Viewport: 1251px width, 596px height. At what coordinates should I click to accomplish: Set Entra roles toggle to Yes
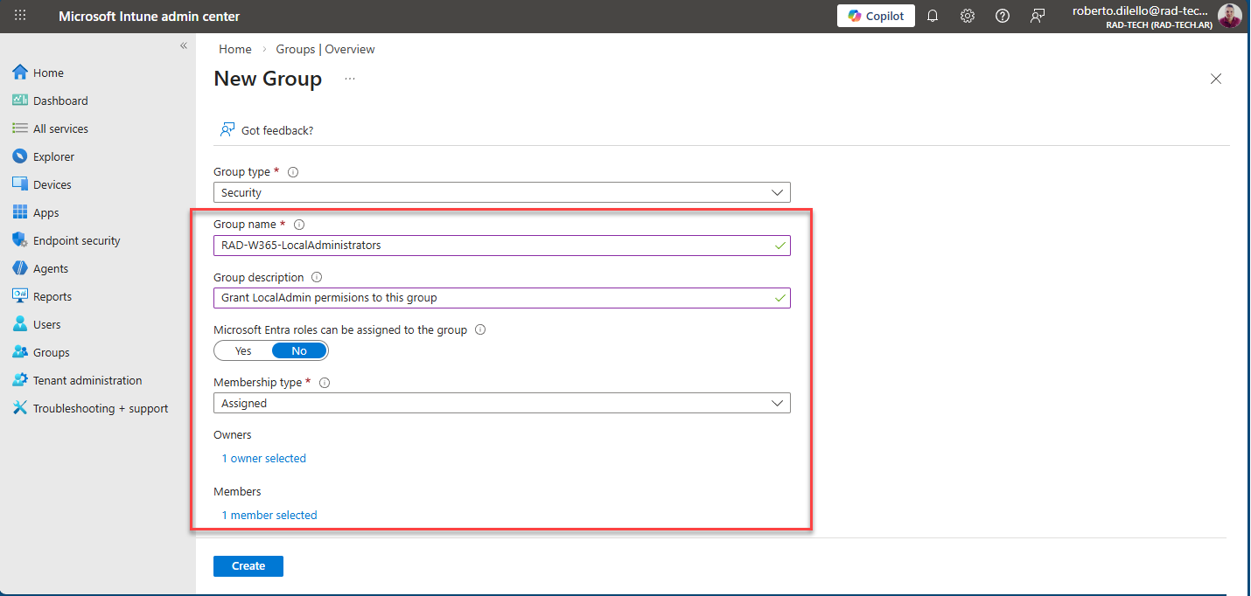[x=243, y=350]
